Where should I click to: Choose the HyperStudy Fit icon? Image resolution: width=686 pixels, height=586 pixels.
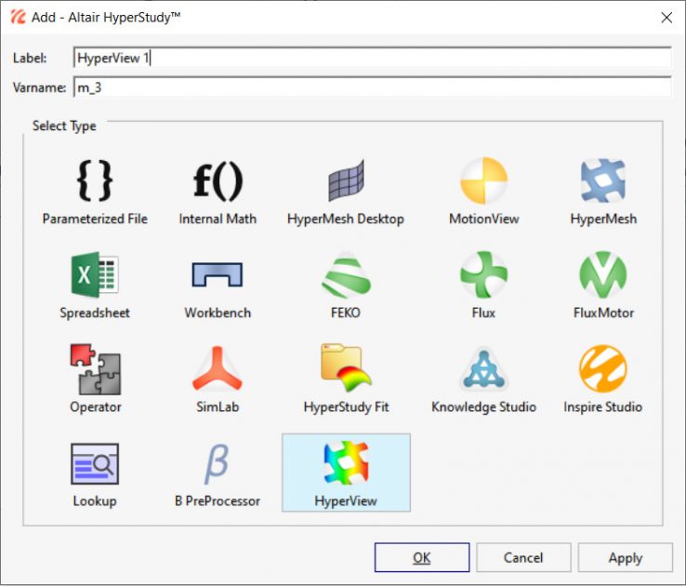click(x=346, y=370)
